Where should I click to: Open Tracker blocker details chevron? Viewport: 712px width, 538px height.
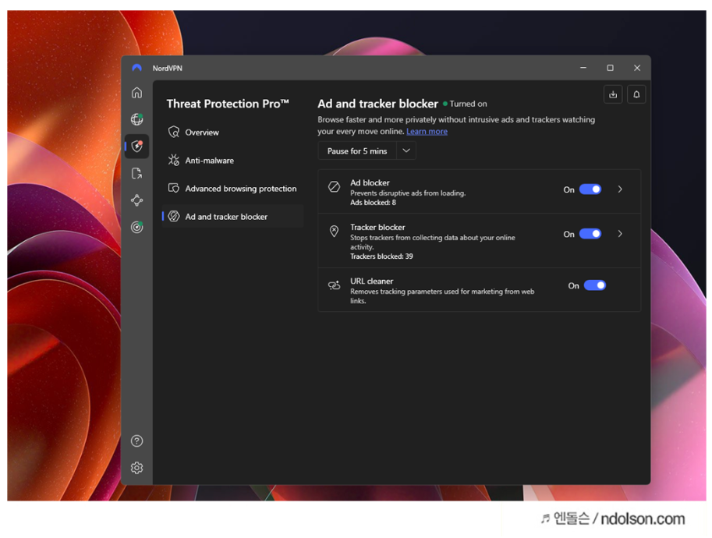tap(620, 234)
